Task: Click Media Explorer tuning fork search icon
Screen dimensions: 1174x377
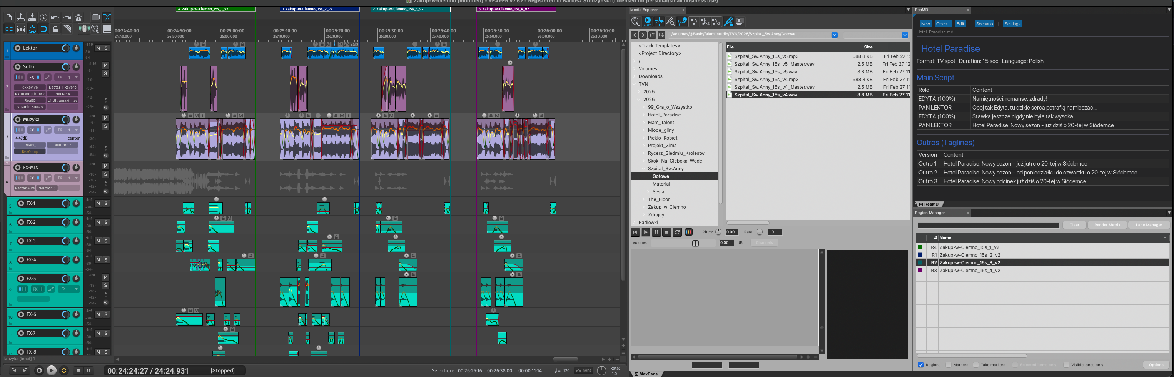Action: (670, 22)
